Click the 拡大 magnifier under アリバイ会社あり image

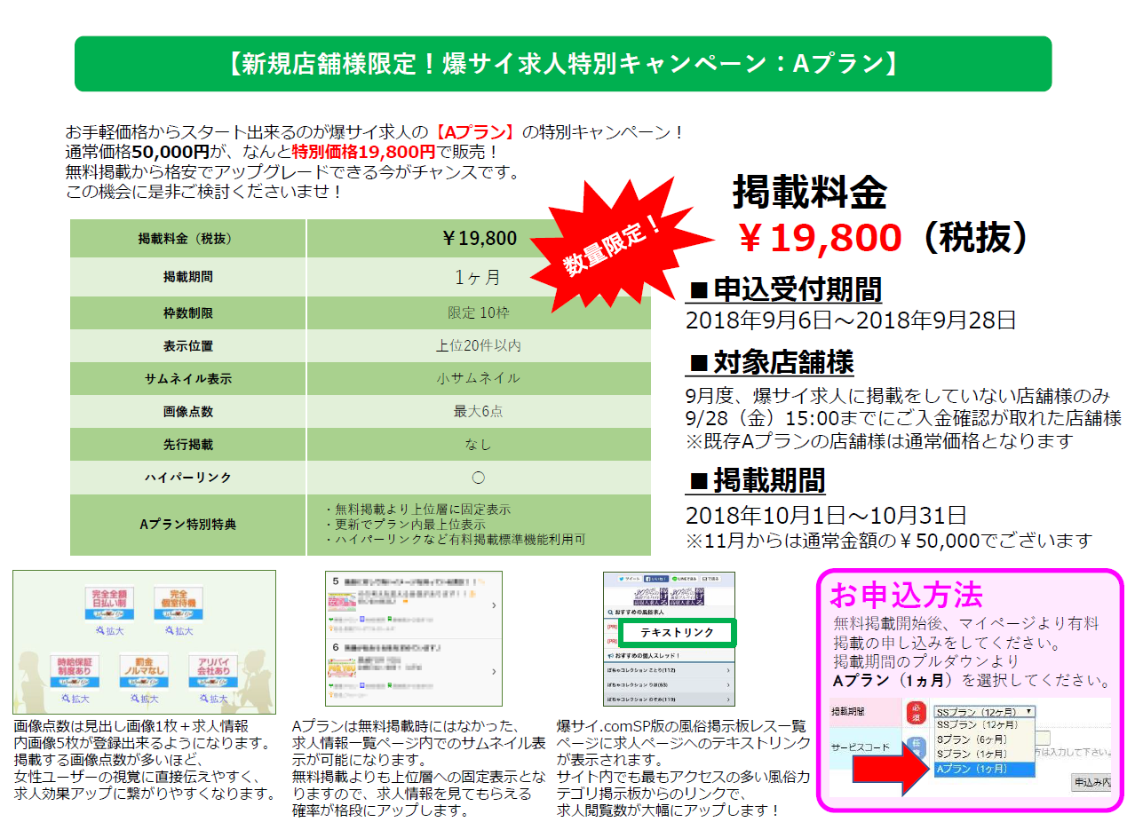[x=213, y=699]
